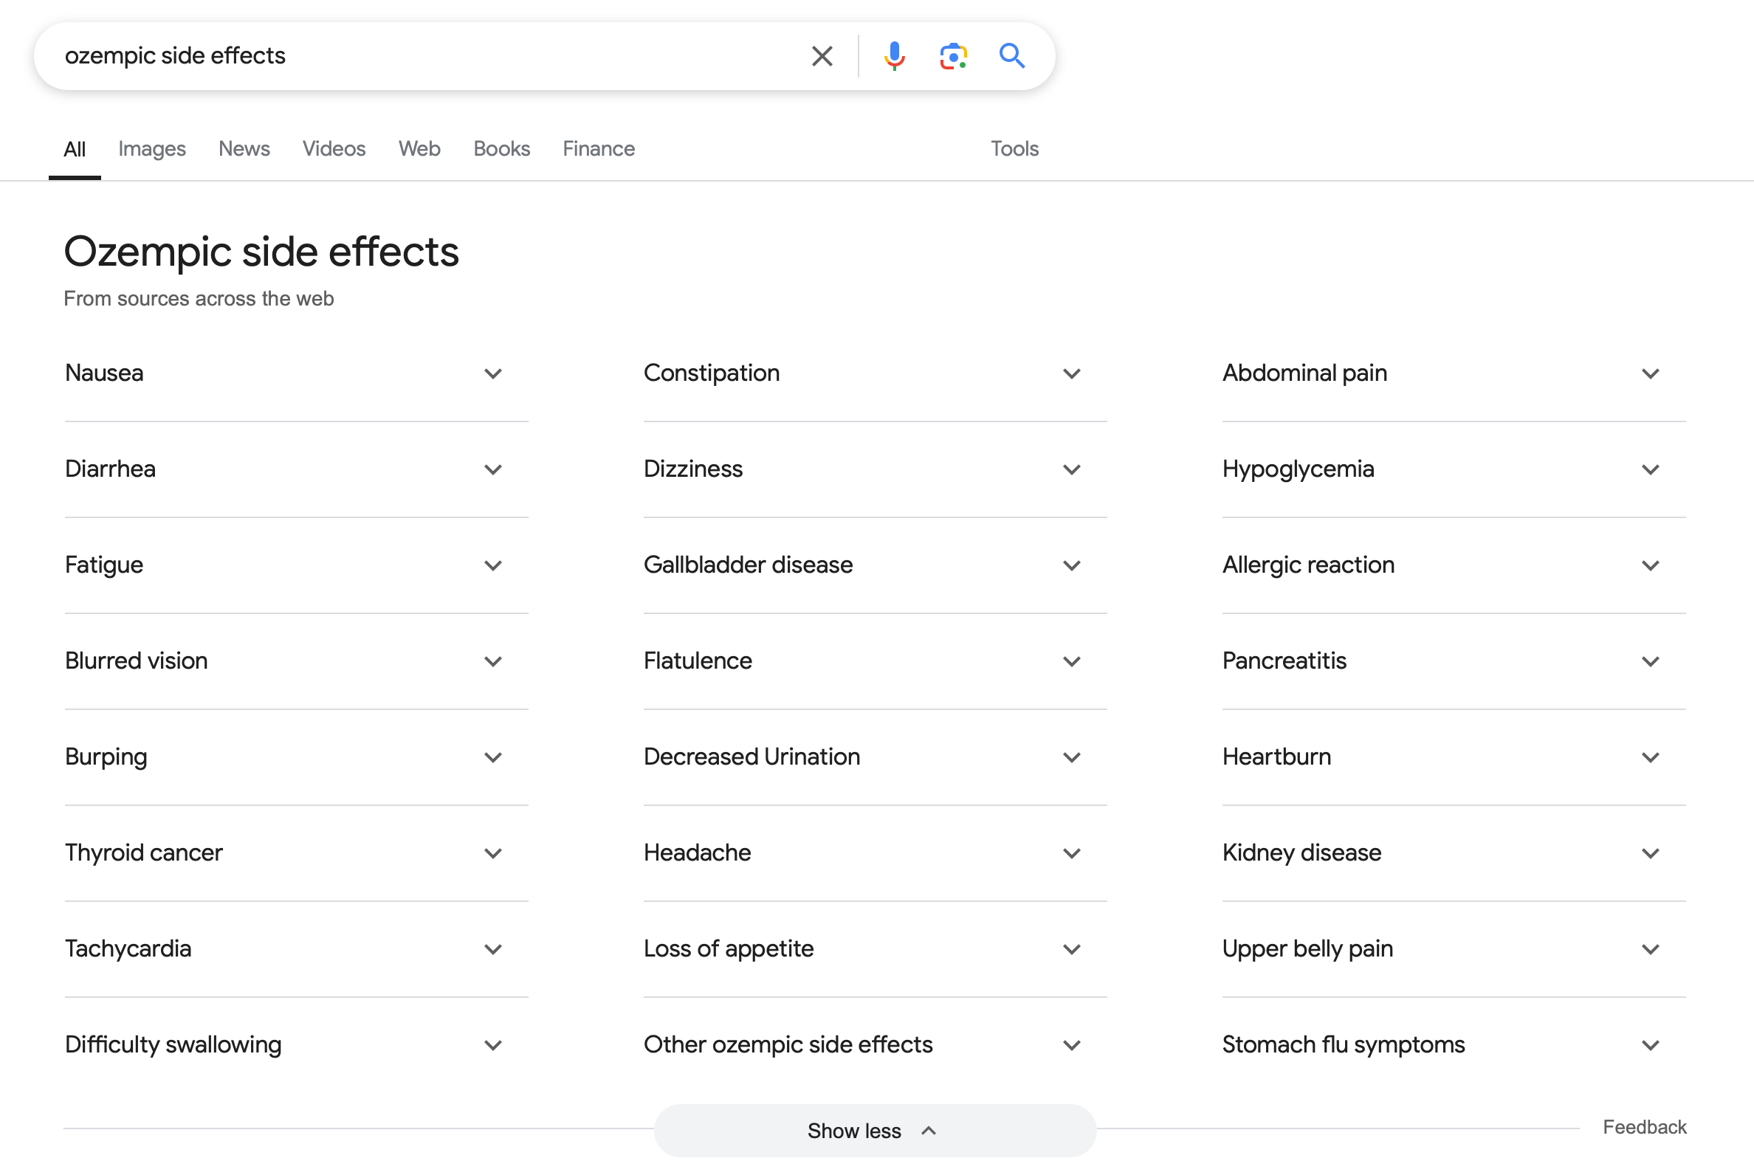Select the Web tab

420,149
